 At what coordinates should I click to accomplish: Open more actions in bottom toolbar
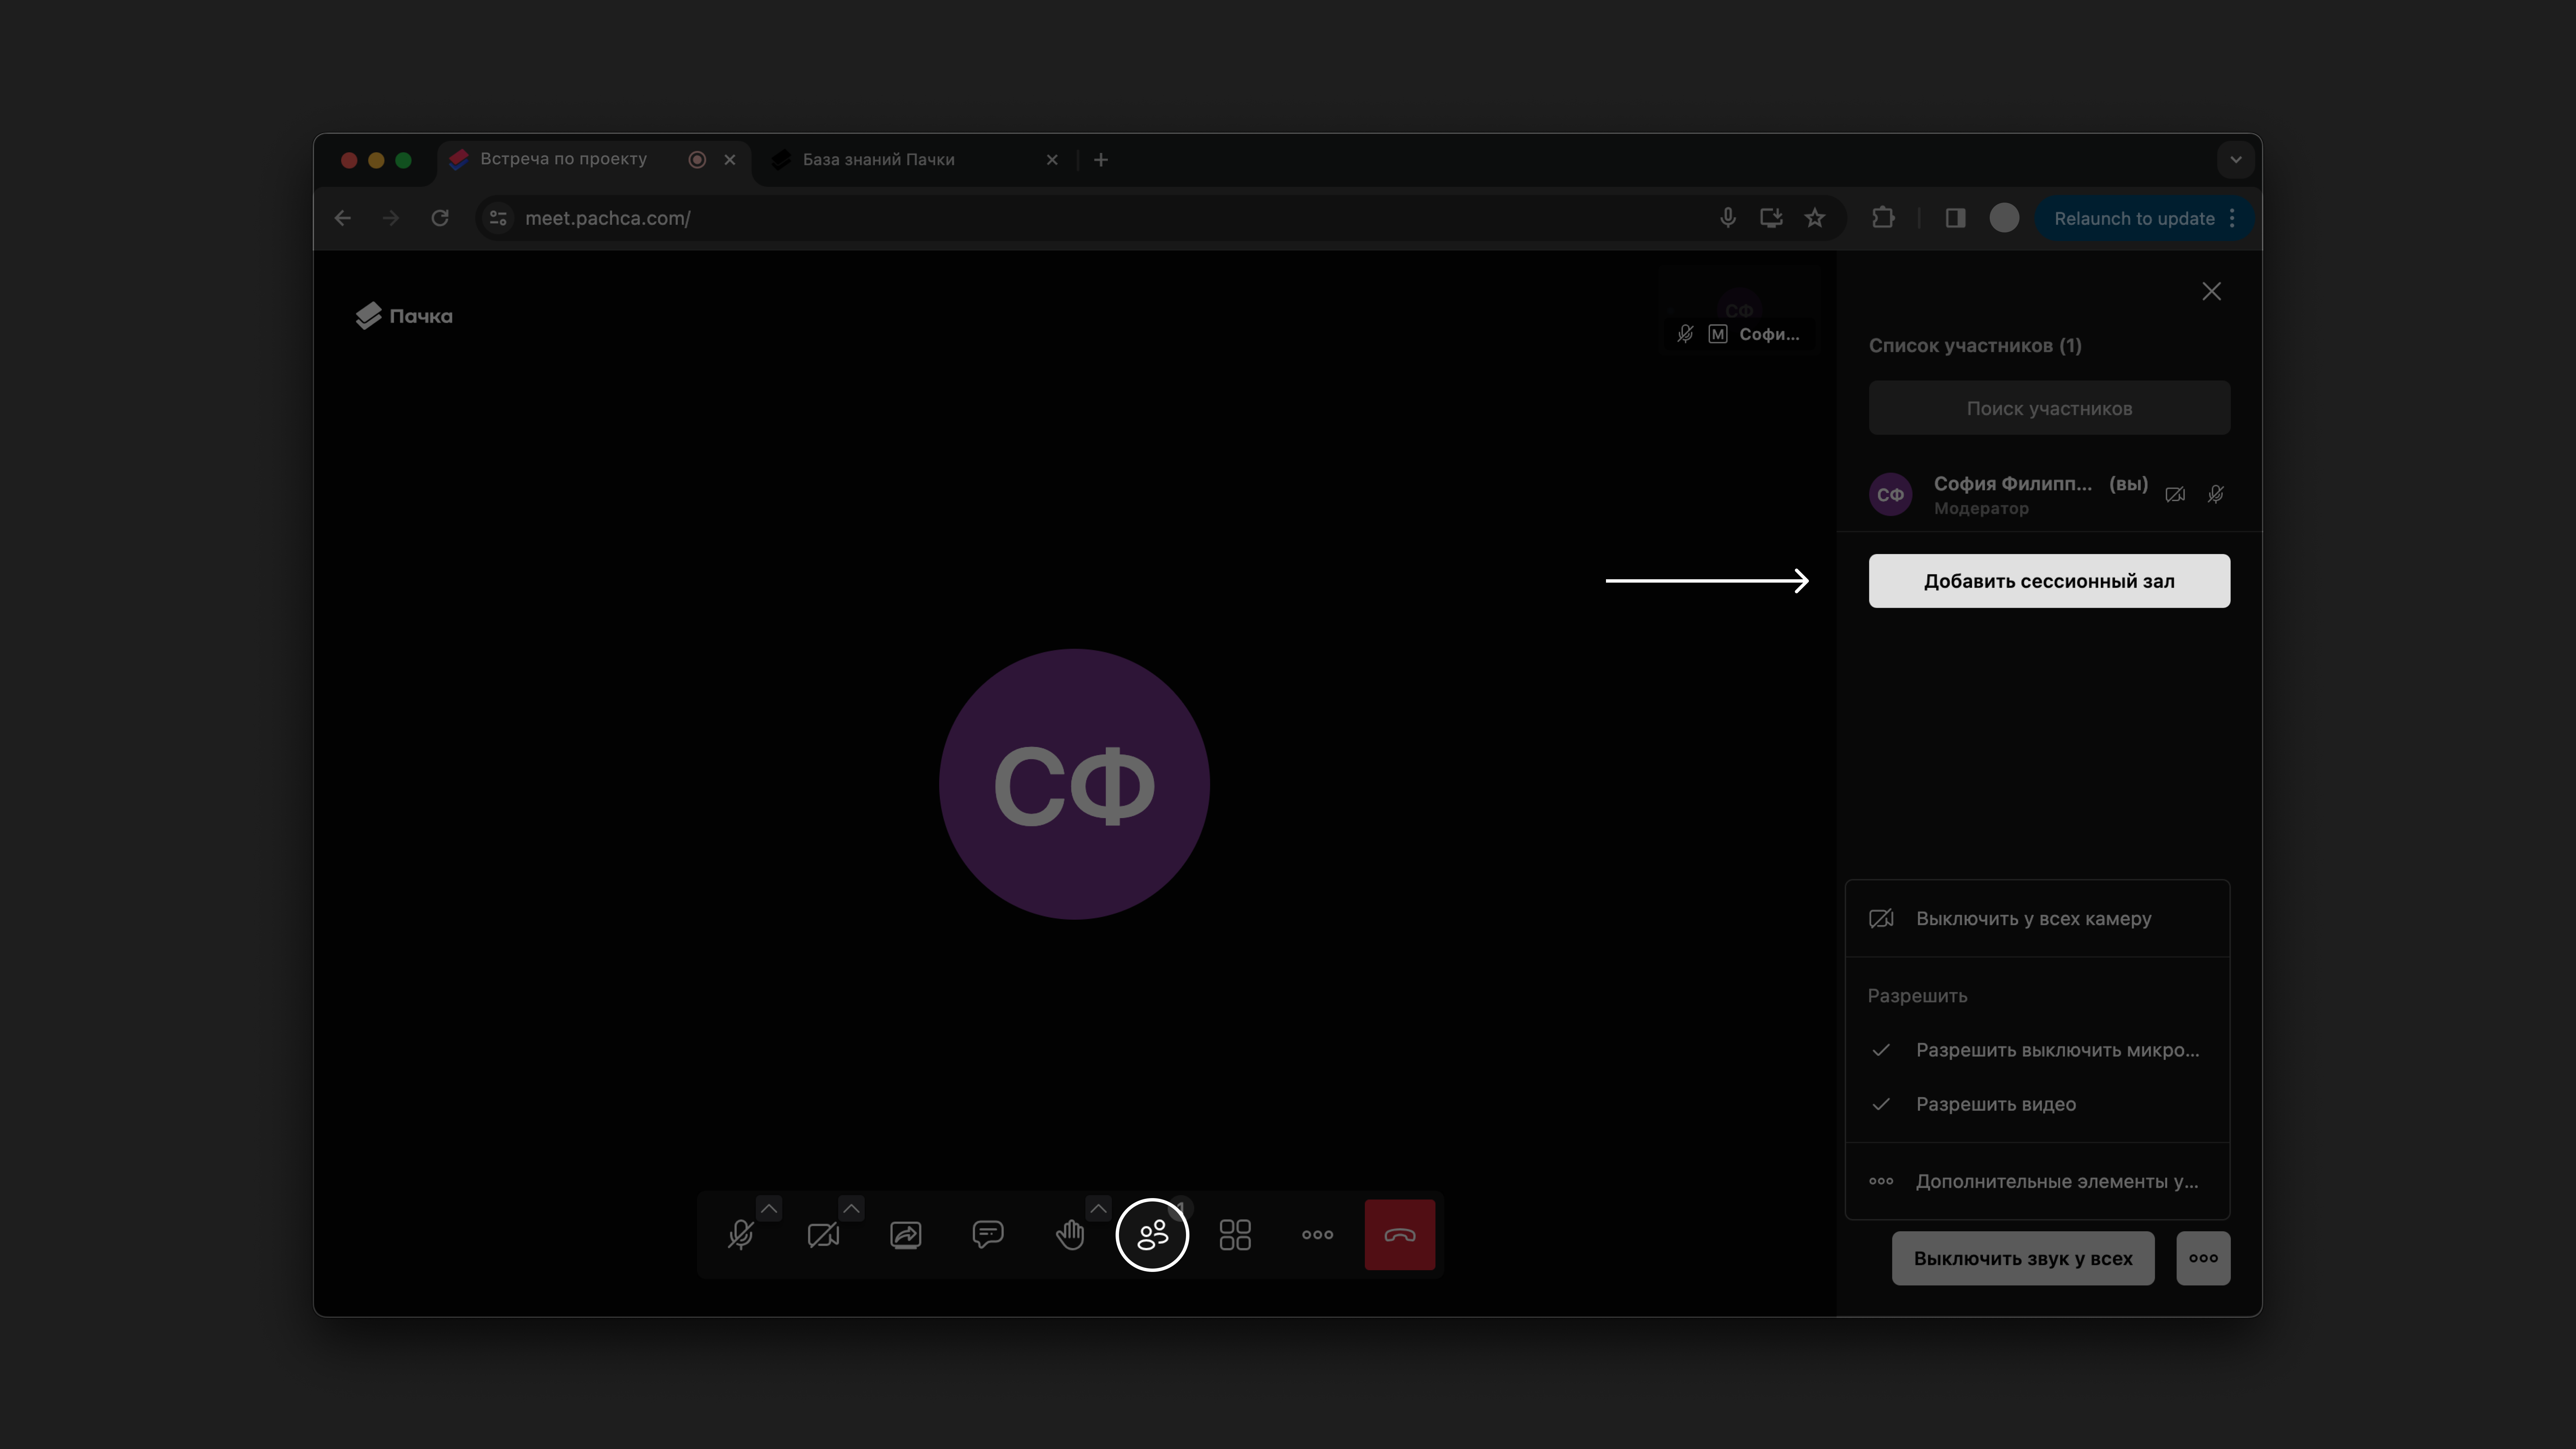click(x=1317, y=1235)
